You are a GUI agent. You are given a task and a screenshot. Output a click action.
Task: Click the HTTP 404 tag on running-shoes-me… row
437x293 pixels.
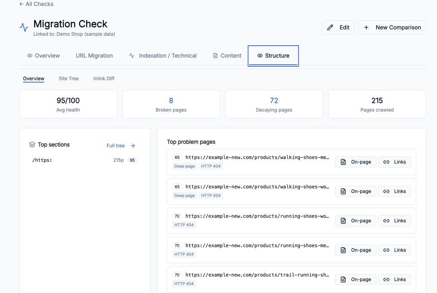[x=184, y=254]
